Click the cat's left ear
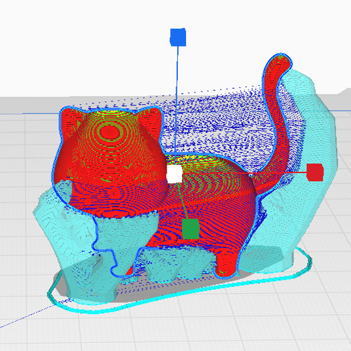Image resolution: width=351 pixels, height=351 pixels. (x=72, y=119)
